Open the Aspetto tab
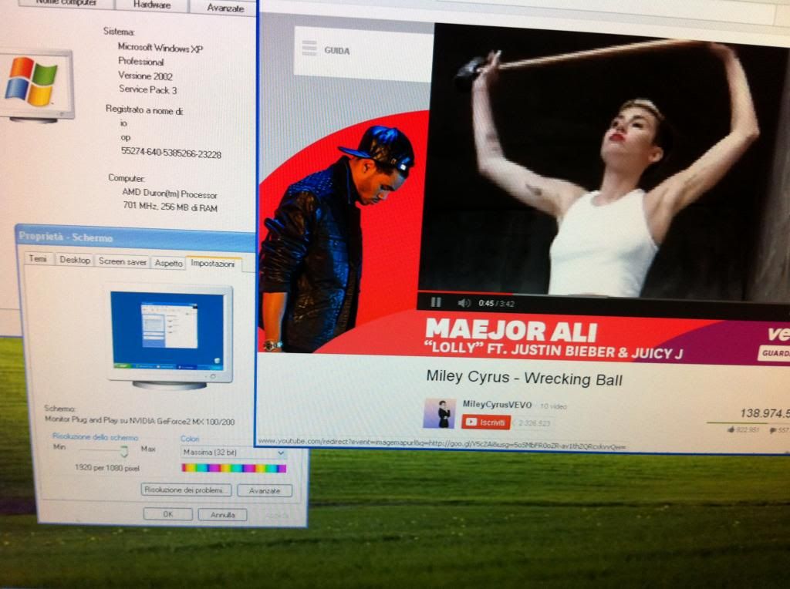This screenshot has height=589, width=790. click(168, 263)
